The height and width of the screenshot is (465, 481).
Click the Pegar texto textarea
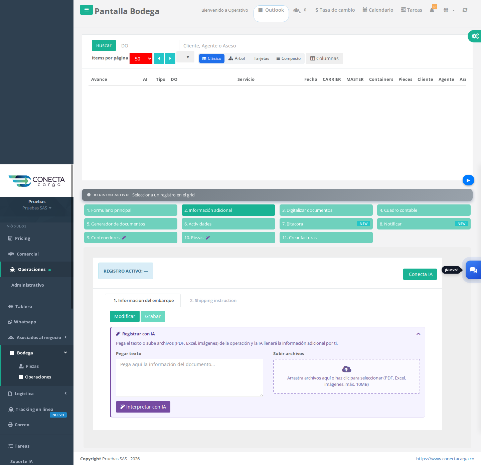point(189,378)
